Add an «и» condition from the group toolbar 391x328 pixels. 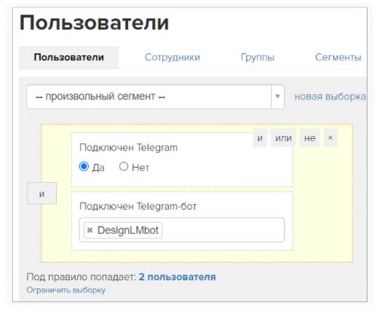coord(260,138)
